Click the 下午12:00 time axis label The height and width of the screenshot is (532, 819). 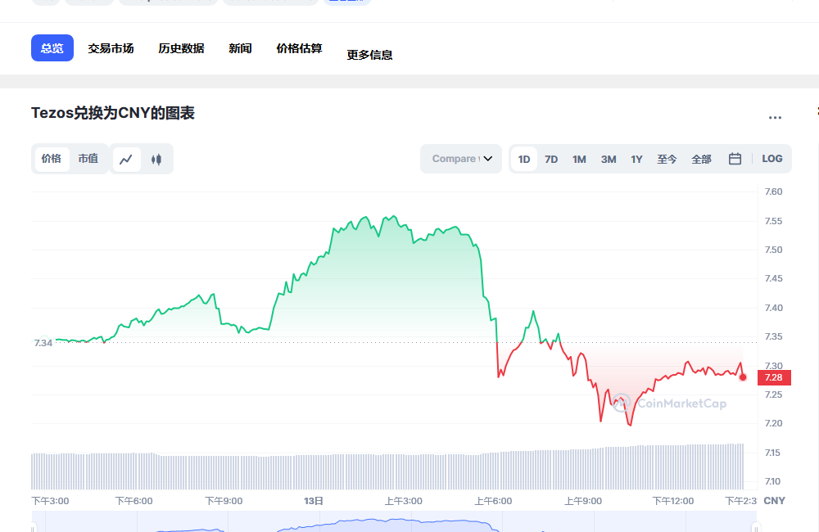click(x=673, y=501)
